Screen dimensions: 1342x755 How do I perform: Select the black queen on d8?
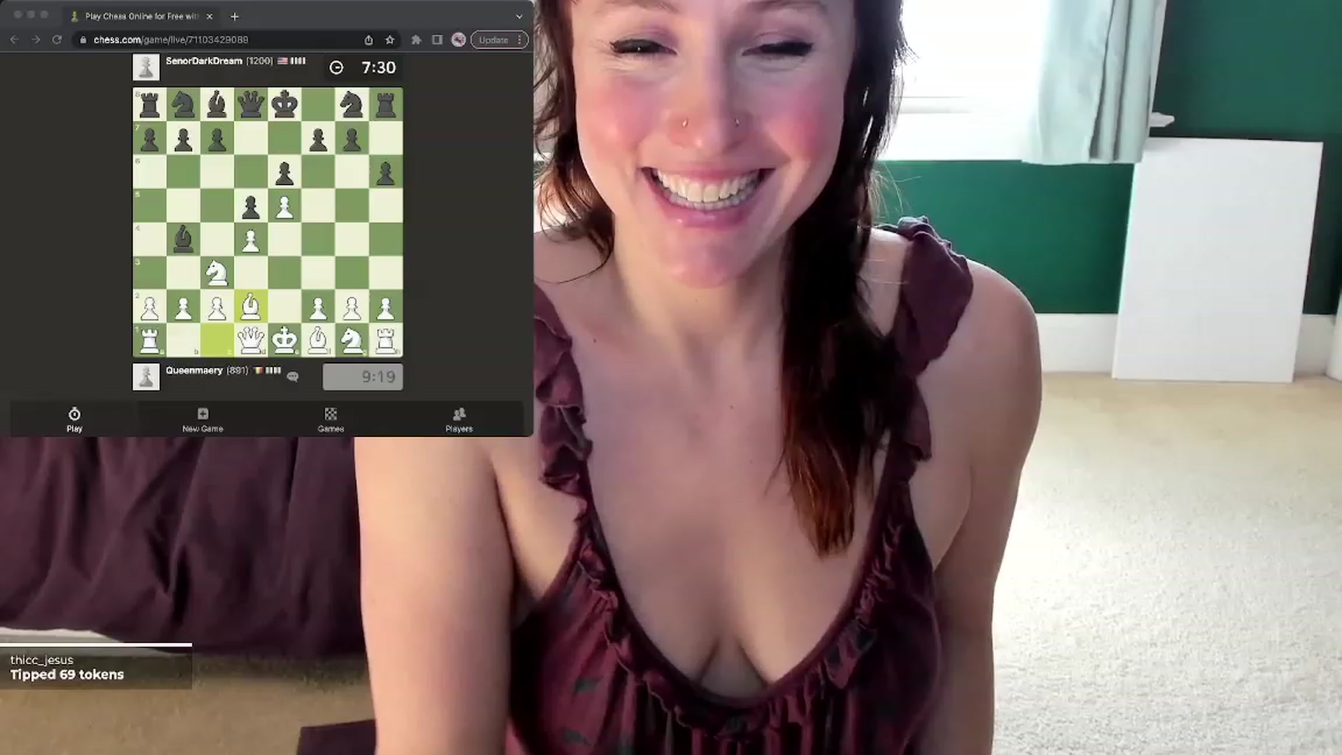(x=251, y=105)
